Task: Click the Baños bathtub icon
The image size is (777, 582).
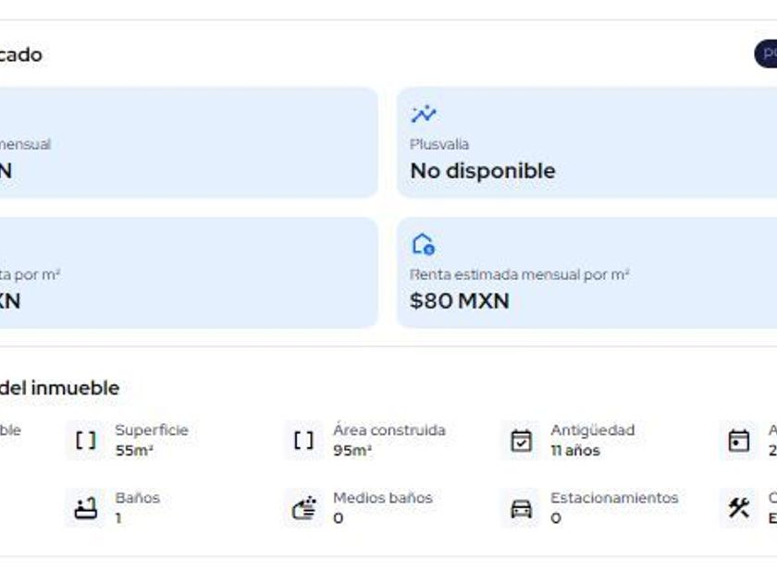Action: click(x=86, y=508)
